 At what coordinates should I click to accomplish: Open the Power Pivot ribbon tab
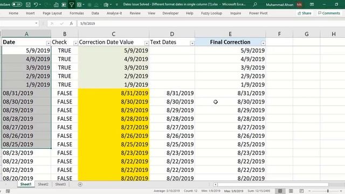coord(258,13)
